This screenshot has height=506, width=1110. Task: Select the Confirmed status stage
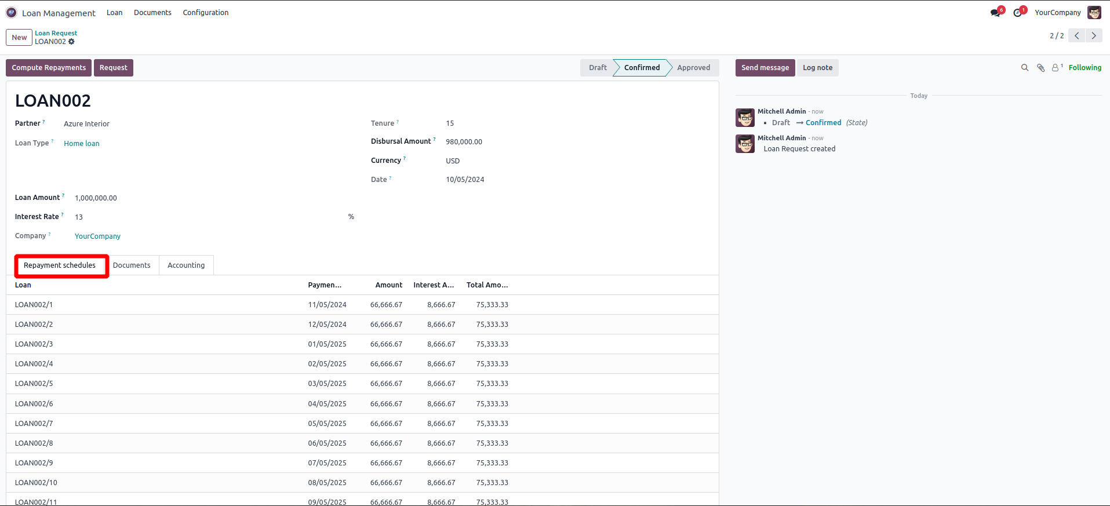click(x=642, y=68)
